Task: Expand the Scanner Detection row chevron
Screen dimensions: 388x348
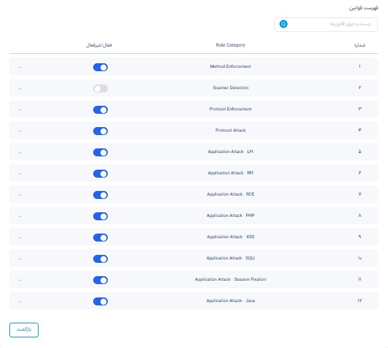Action: (20, 88)
